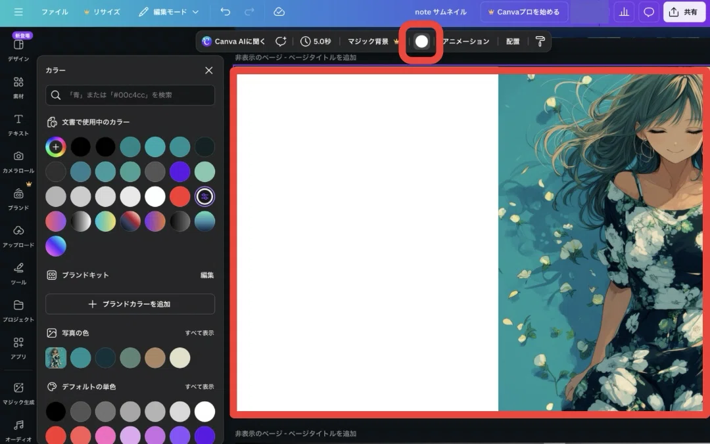Screen dimensions: 710x444
Task: Open the ブランド sidebar item
Action: (18, 199)
